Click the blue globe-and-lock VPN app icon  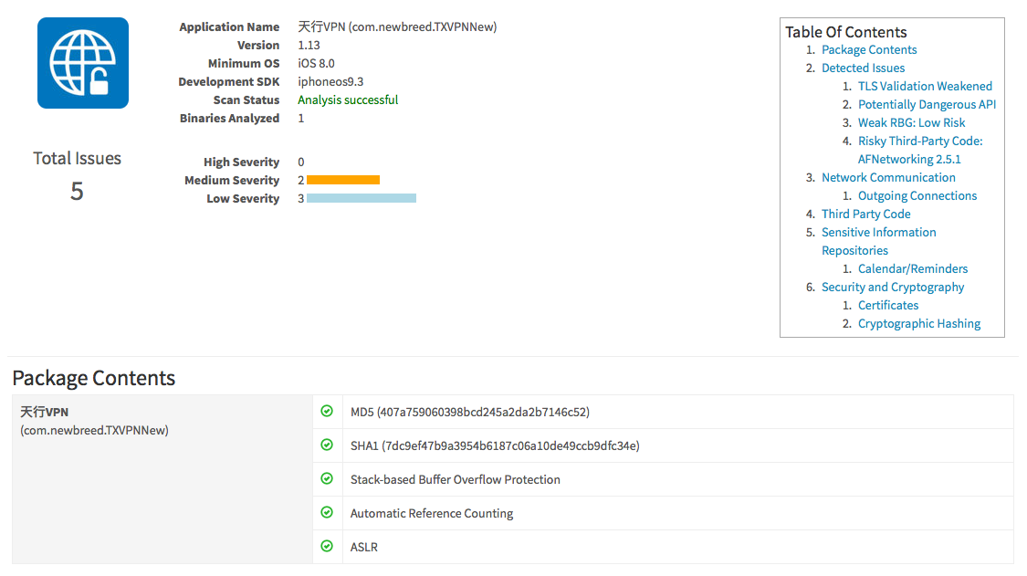click(82, 63)
